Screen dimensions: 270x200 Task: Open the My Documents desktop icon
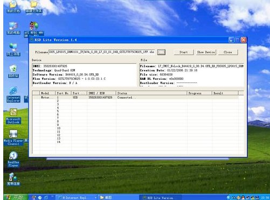click(x=13, y=6)
